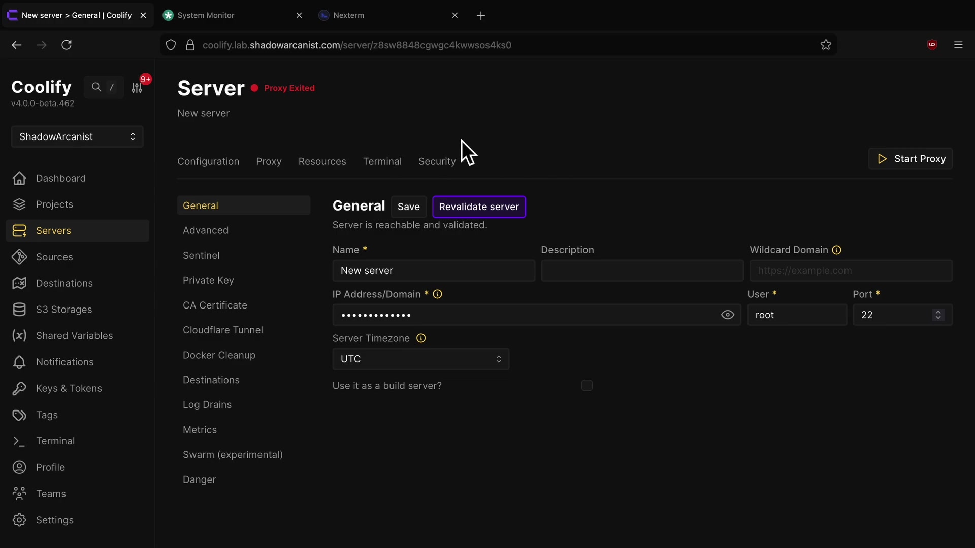Open the CA Certificate section
Viewport: 975px width, 548px height.
click(215, 305)
